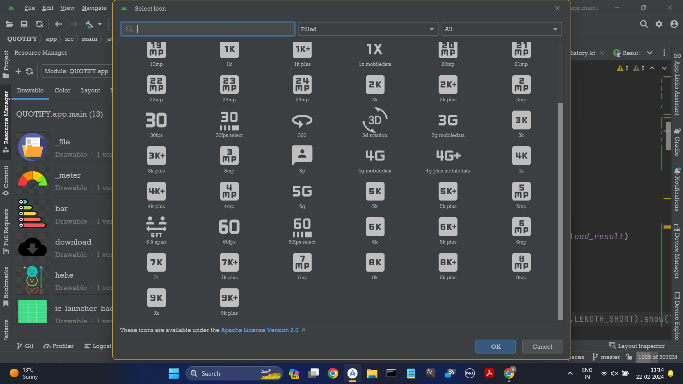Pick the 5g icon

click(x=302, y=191)
